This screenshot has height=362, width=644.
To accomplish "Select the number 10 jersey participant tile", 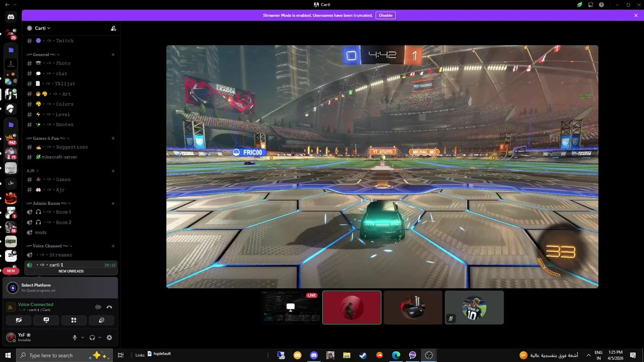I will coord(474,307).
